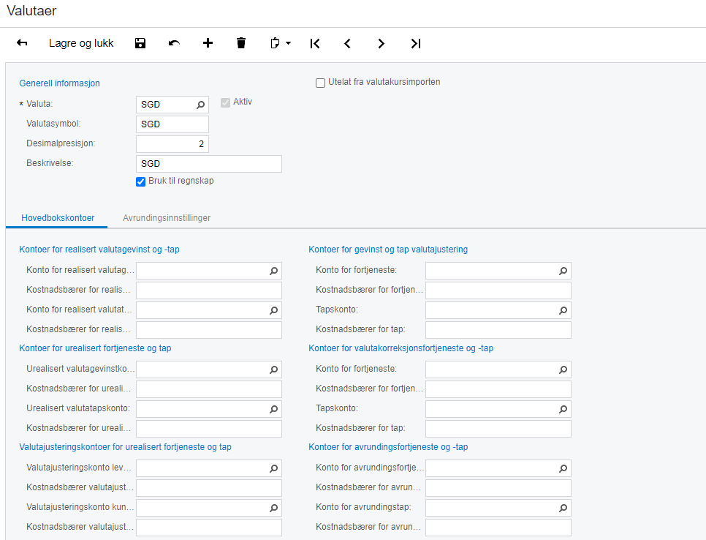Select the Beskrivelse text field
Viewport: 706px width, 540px height.
coord(209,164)
